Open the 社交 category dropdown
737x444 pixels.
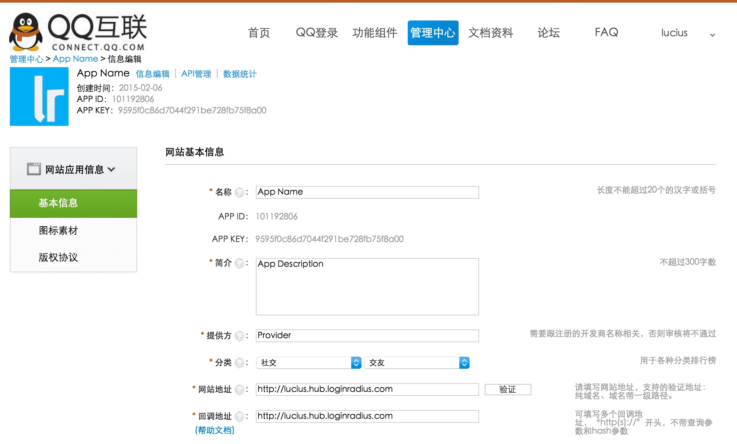pos(308,363)
